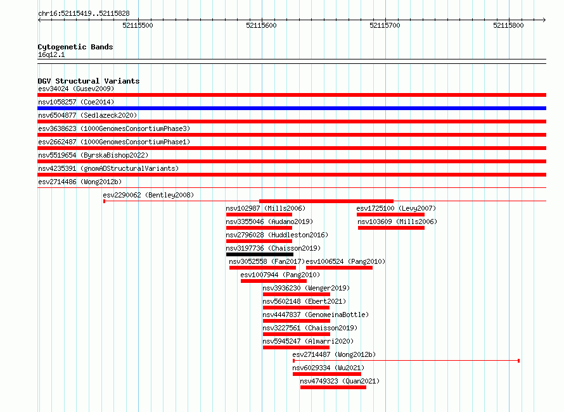Screen dimensions: 564x412
Task: Click ruler position 52115800
Action: coord(509,25)
